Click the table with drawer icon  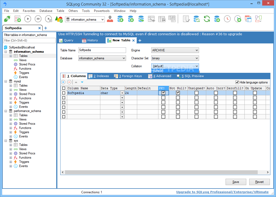point(162,19)
